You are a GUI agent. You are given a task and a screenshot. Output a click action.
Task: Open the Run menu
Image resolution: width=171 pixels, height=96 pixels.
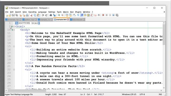click(72, 12)
